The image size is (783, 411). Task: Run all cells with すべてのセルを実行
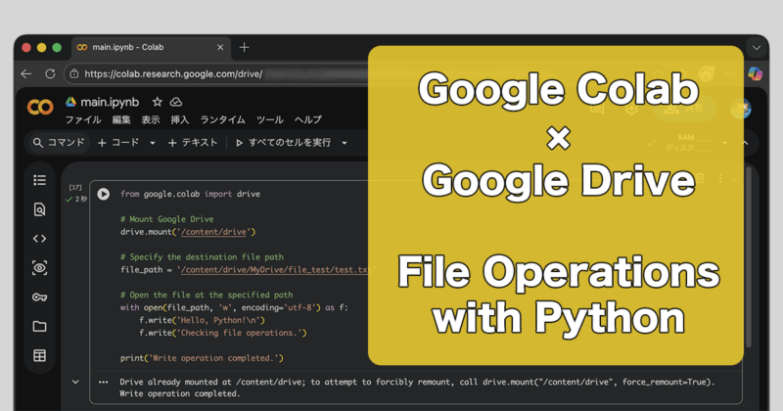pos(284,143)
